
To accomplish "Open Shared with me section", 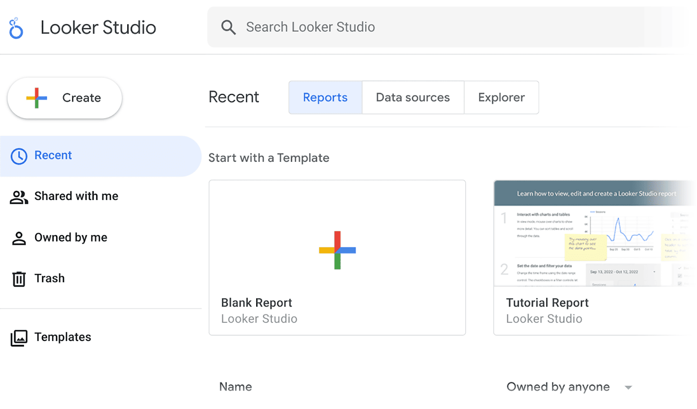I will (x=76, y=196).
